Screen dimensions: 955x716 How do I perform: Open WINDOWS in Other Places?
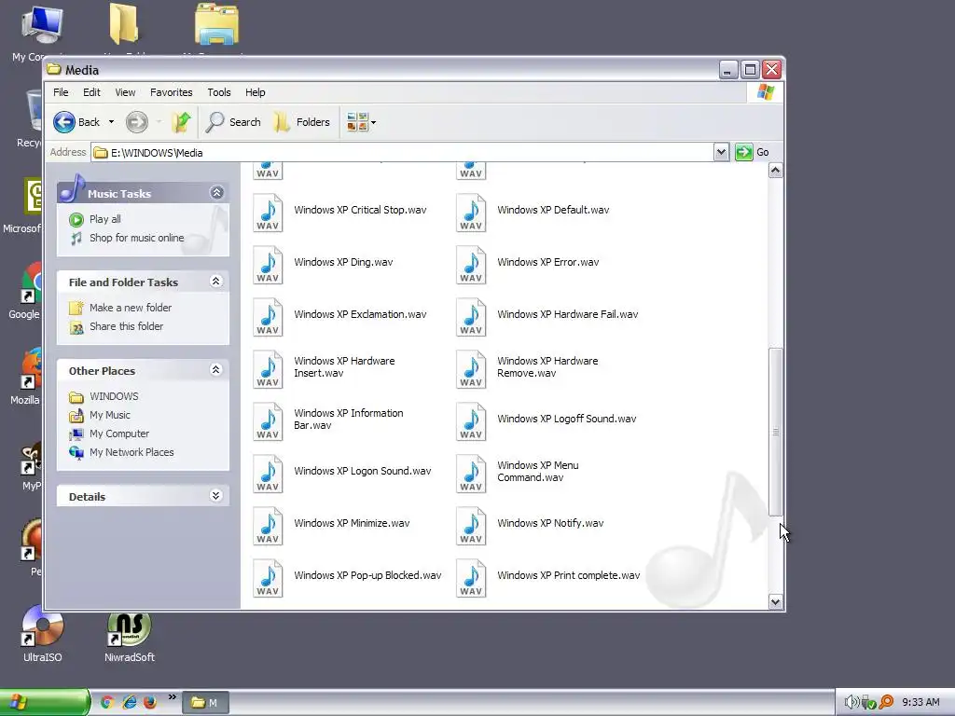click(x=114, y=396)
